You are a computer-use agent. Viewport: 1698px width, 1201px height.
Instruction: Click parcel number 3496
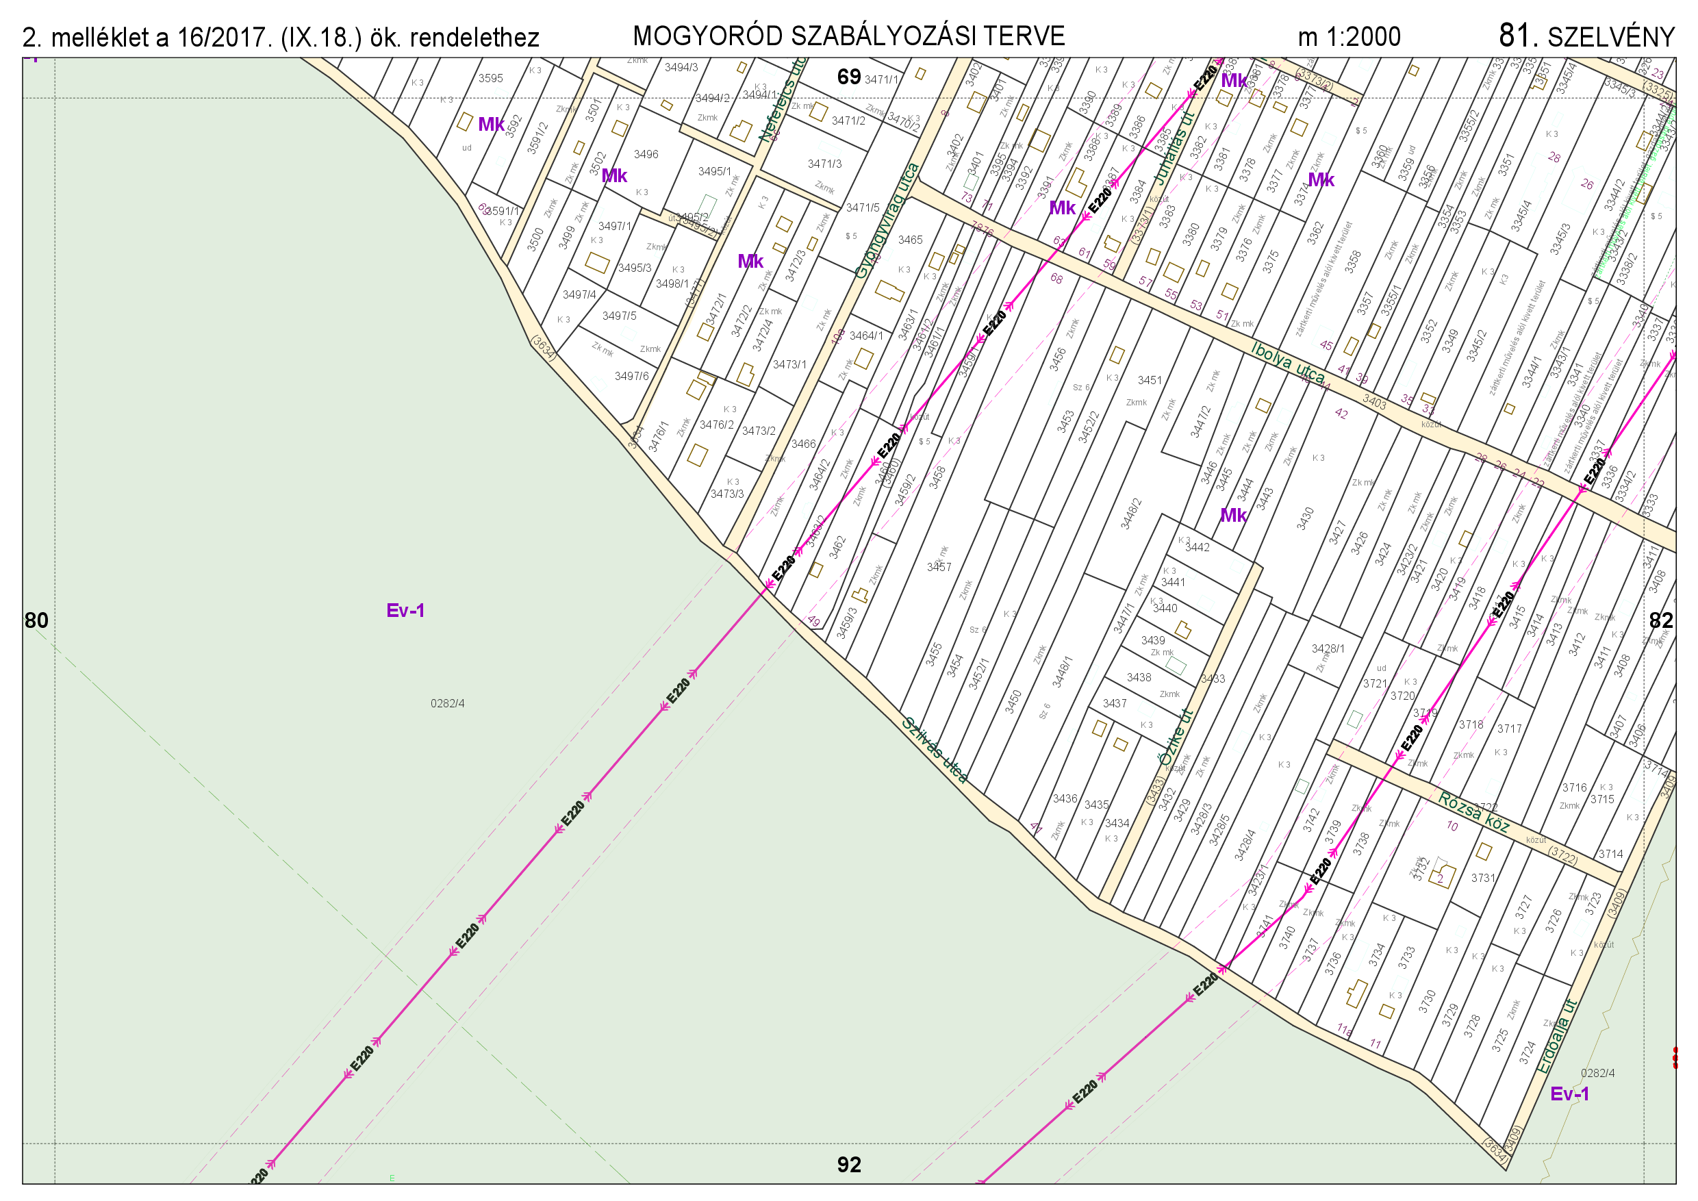point(646,155)
